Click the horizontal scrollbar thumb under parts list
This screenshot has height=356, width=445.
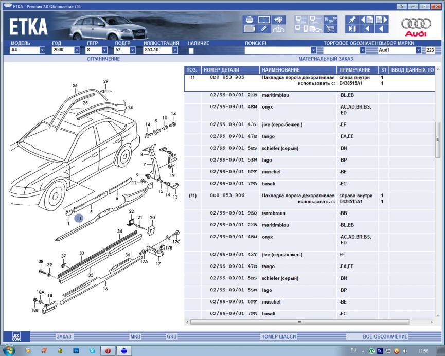coord(300,322)
